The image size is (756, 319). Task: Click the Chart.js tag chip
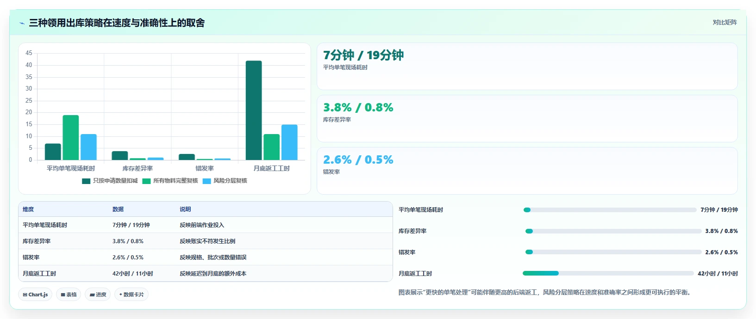point(35,294)
